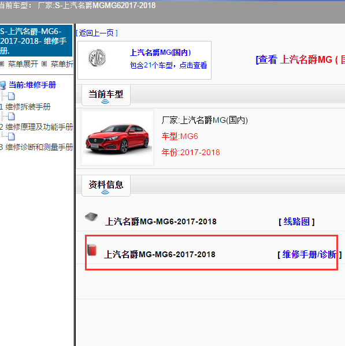Expand all menus via 菜单展开
This screenshot has height=346, width=345.
23,64
